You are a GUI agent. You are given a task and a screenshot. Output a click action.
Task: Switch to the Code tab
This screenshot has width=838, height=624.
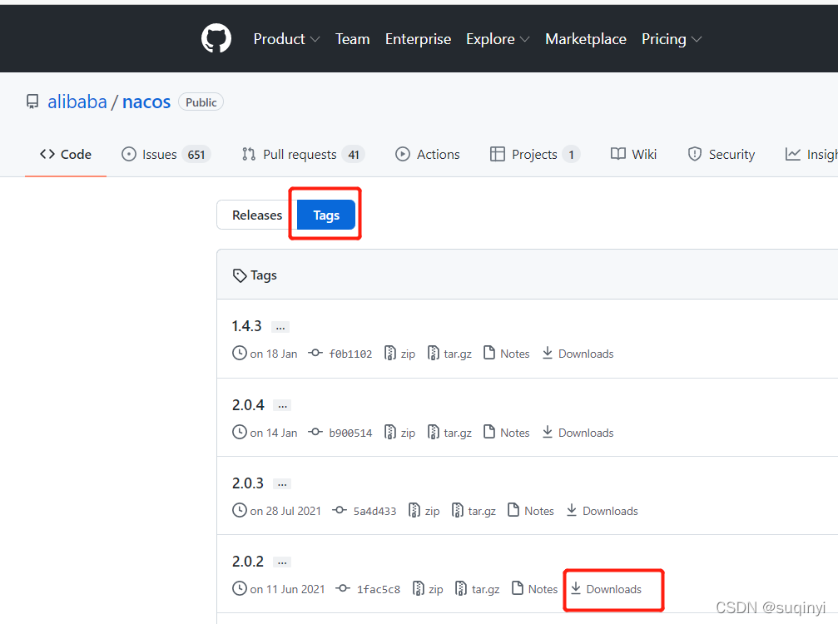tap(66, 155)
